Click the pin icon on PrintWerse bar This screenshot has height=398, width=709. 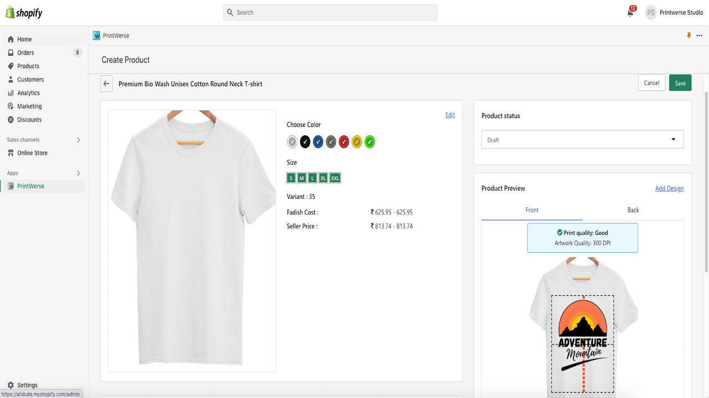689,35
